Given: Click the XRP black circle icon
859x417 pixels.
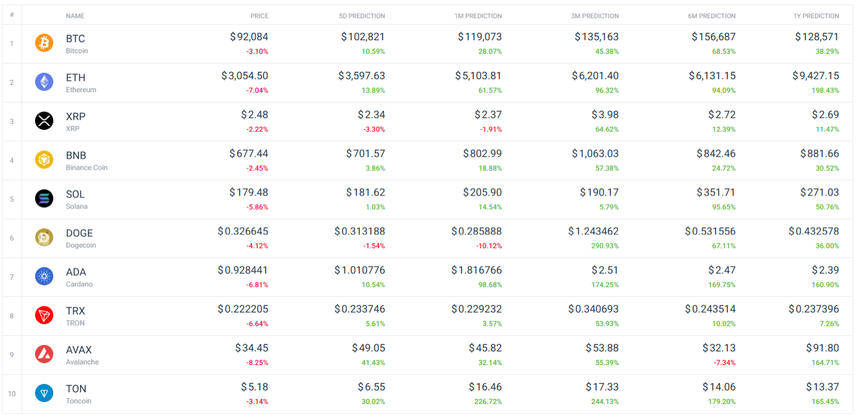Looking at the screenshot, I should click(44, 121).
